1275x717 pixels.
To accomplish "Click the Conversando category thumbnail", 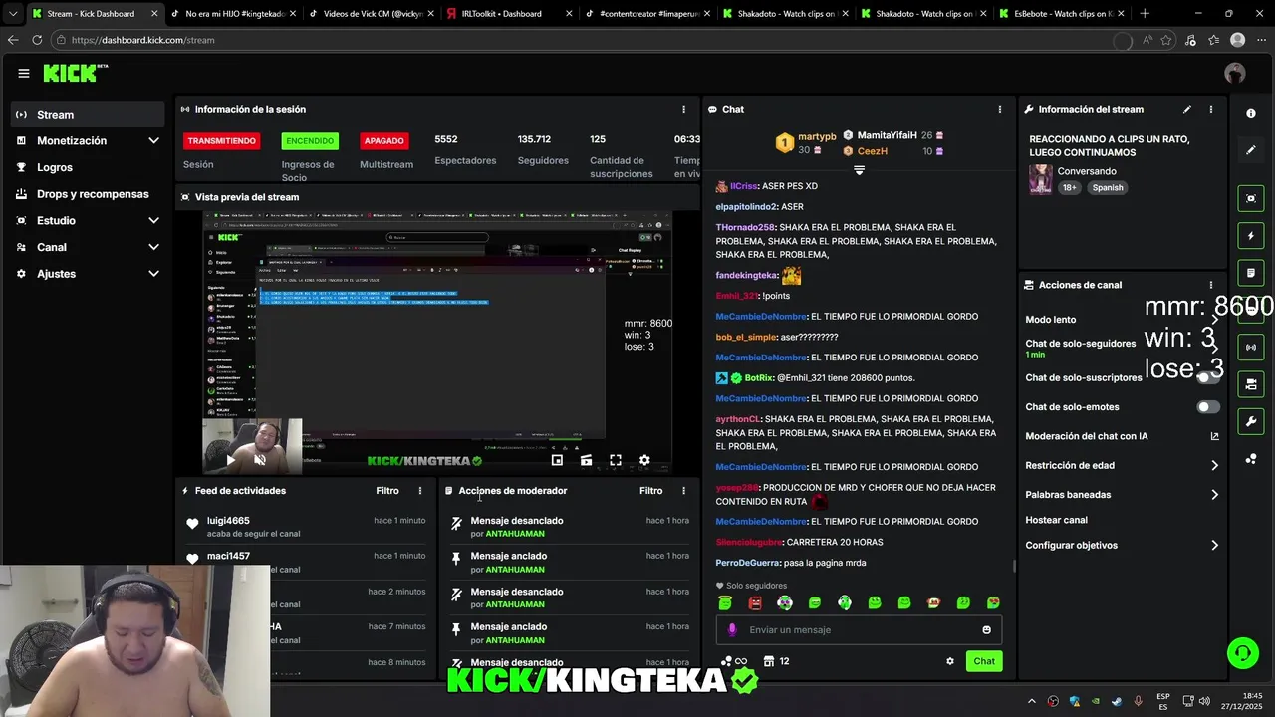I will (1041, 179).
